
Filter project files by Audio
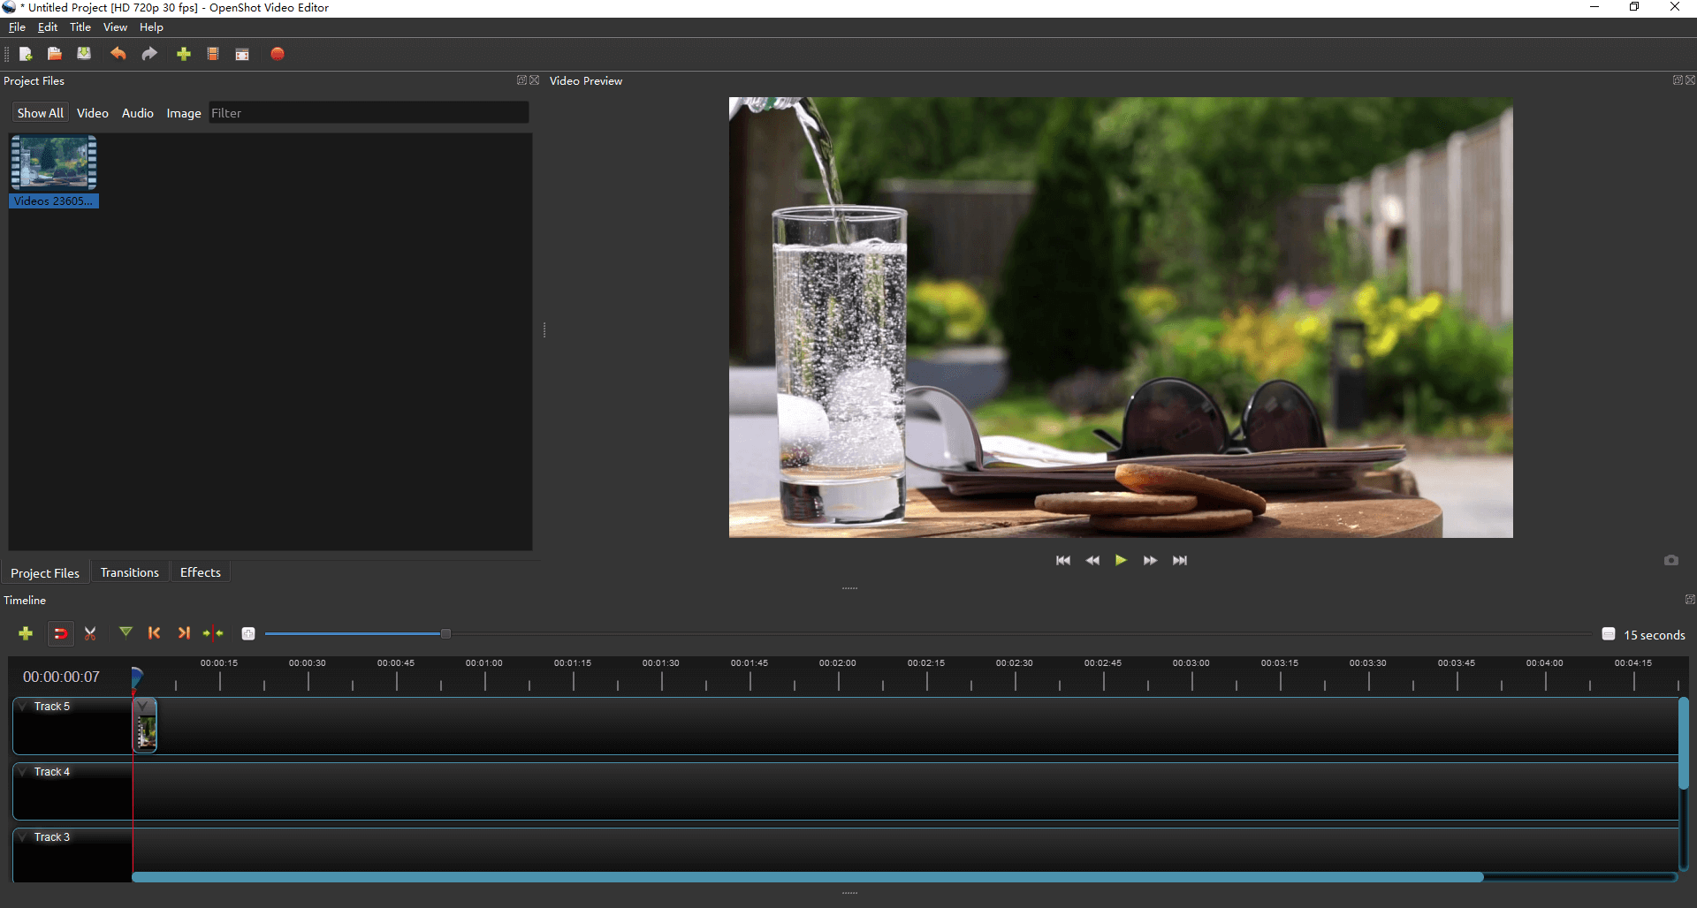[138, 113]
